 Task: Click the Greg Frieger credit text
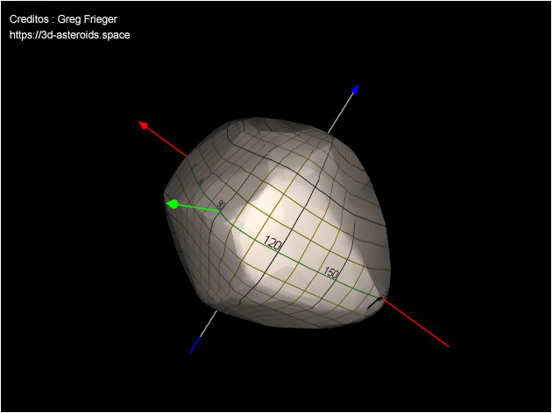pos(87,18)
